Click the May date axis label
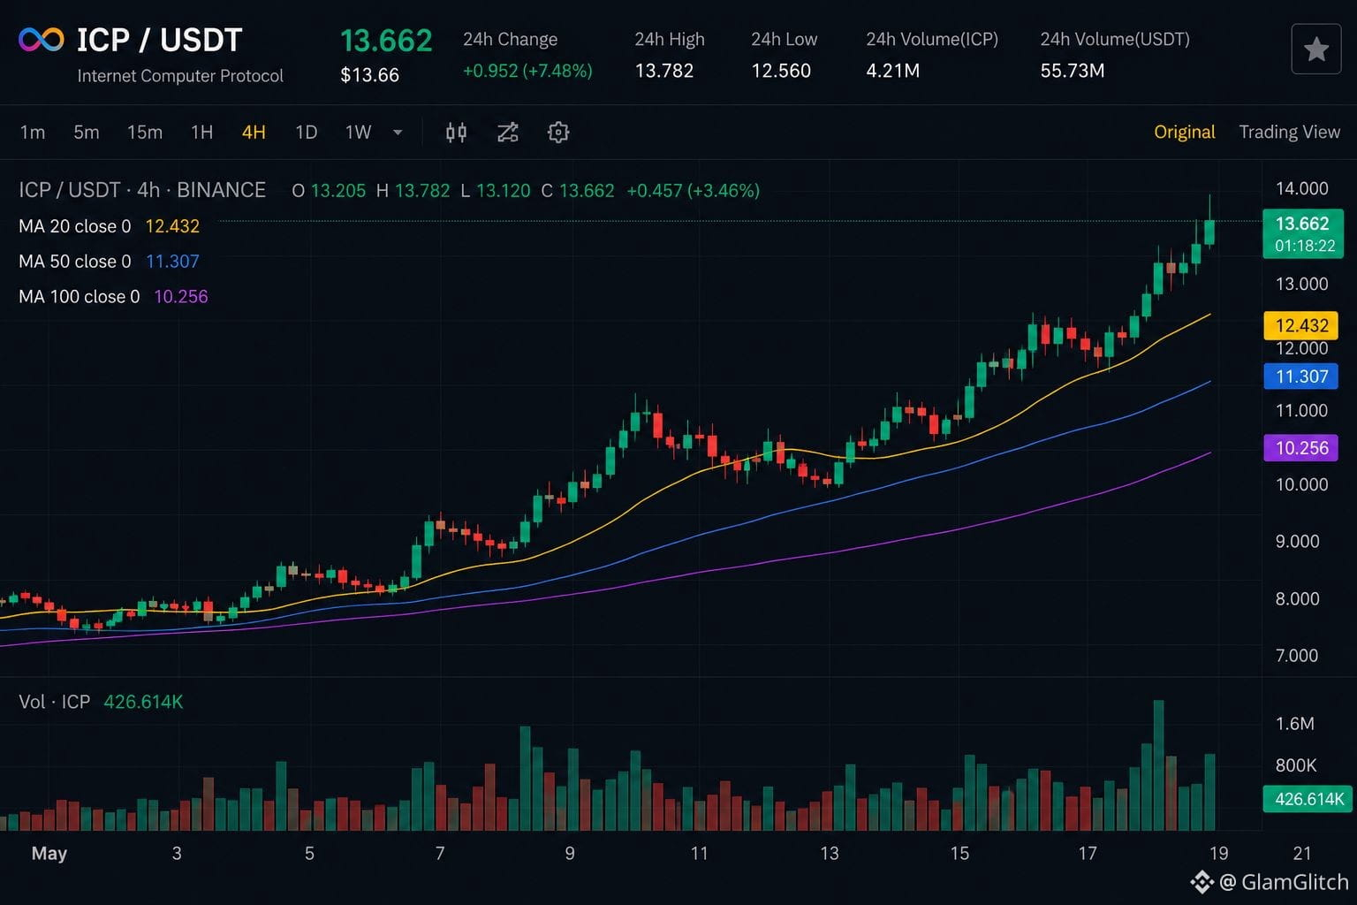Image resolution: width=1357 pixels, height=905 pixels. coord(49,854)
